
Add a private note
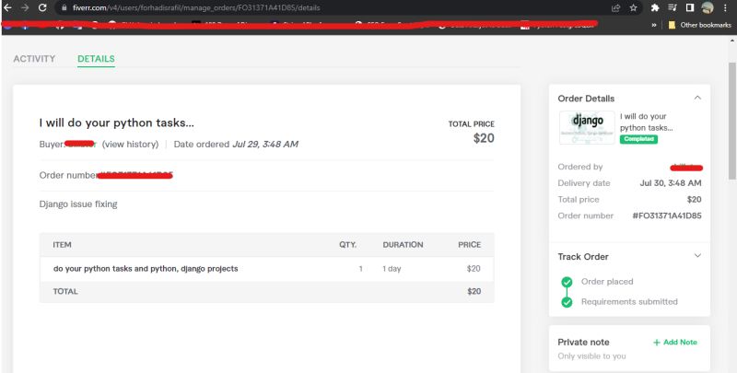pos(675,343)
